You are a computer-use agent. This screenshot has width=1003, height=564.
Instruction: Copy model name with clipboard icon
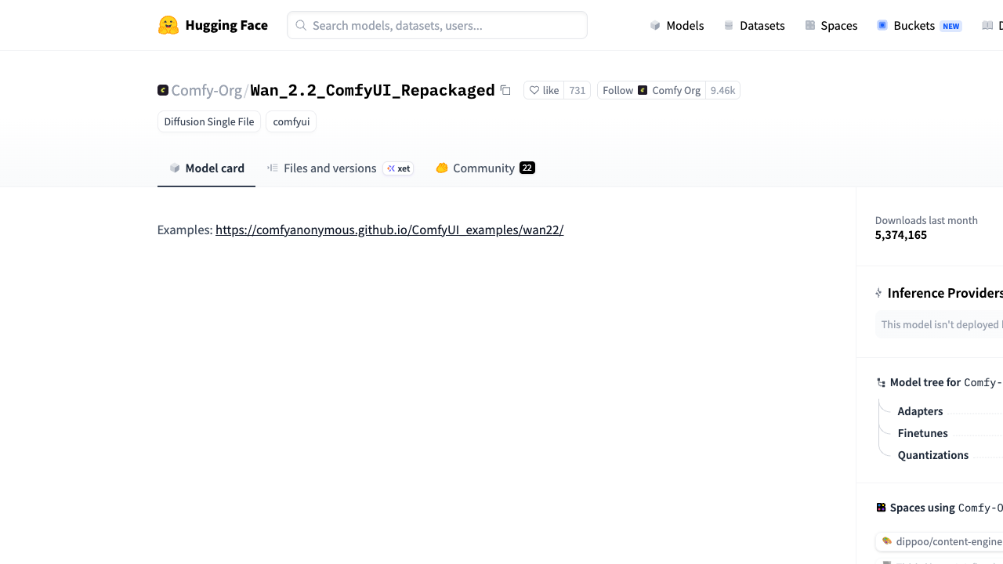505,90
